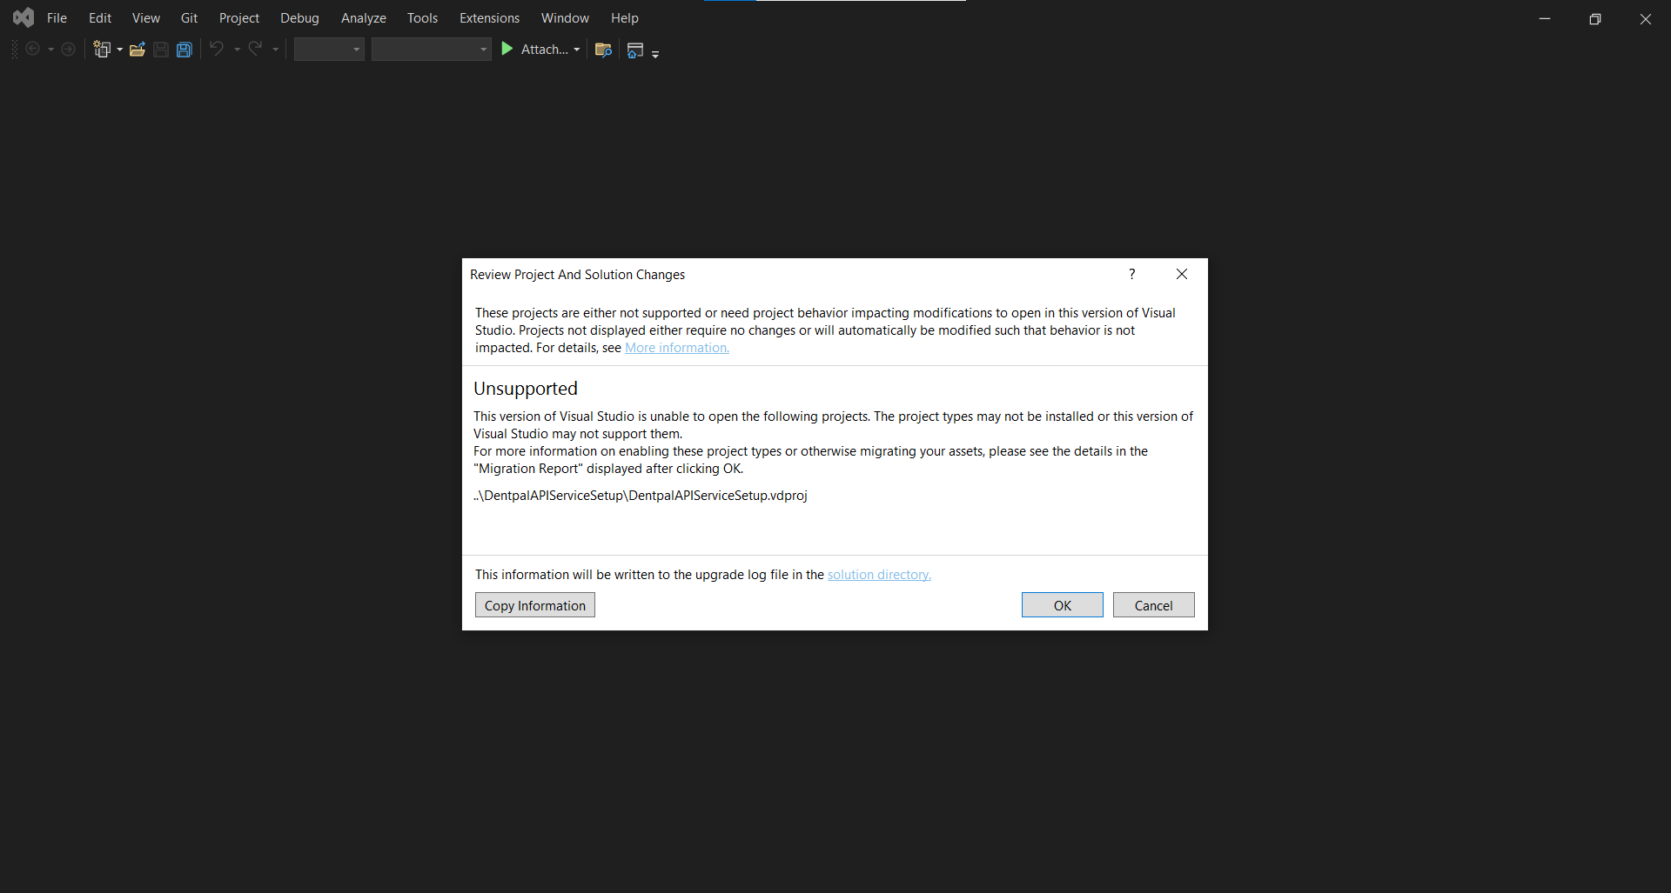Click the Open File folder icon

pyautogui.click(x=137, y=50)
